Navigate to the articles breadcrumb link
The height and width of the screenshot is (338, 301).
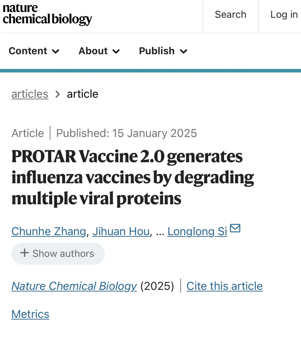(x=30, y=94)
